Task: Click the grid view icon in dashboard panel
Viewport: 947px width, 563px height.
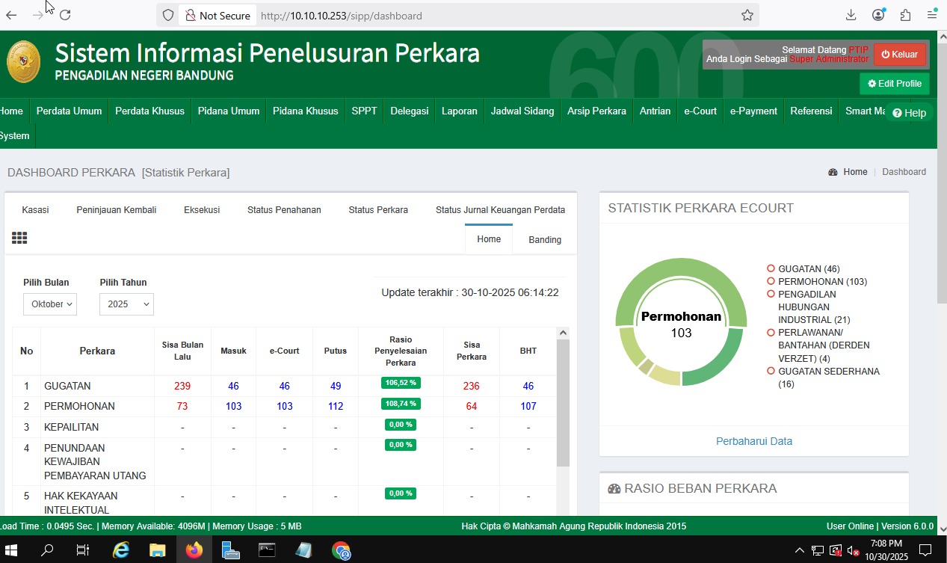Action: pos(19,239)
